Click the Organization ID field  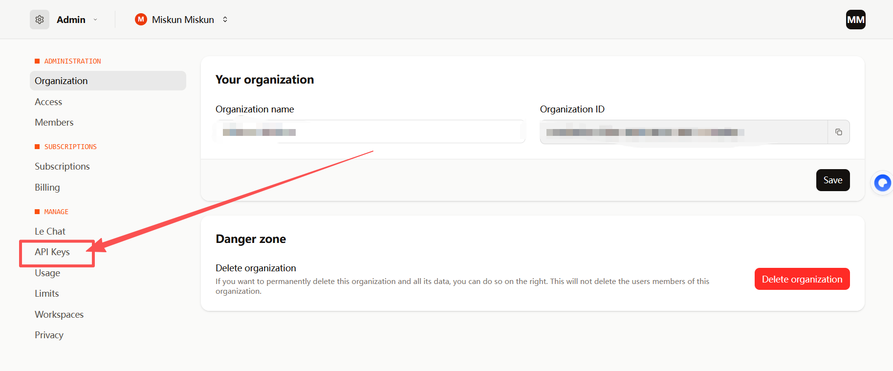click(x=683, y=132)
